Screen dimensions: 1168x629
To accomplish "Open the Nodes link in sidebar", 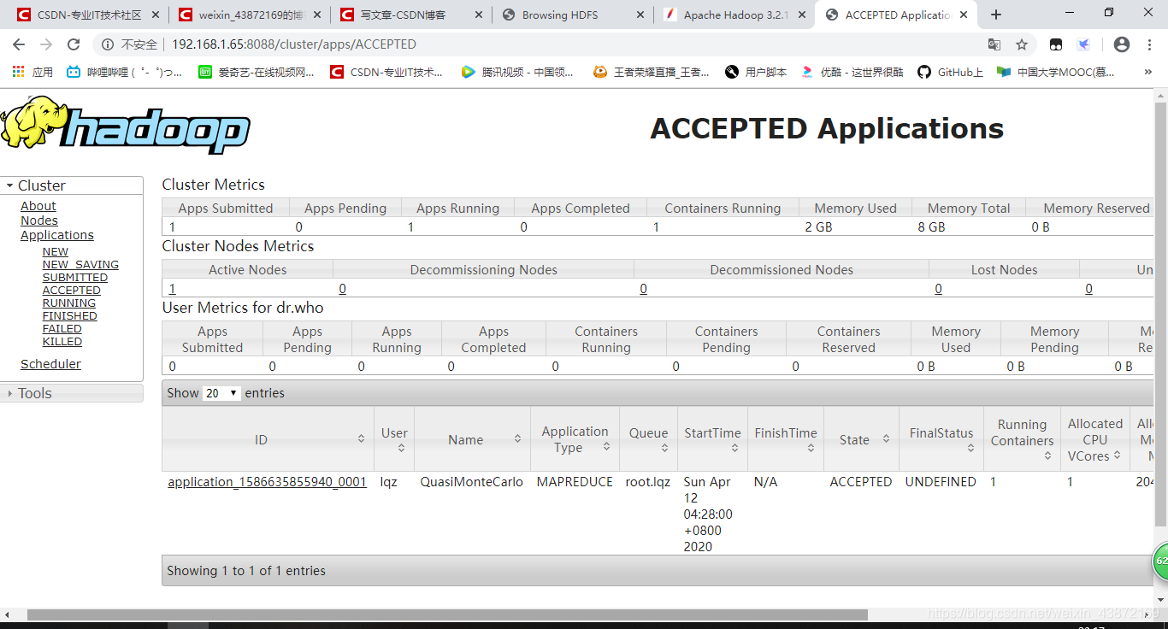I will (39, 220).
